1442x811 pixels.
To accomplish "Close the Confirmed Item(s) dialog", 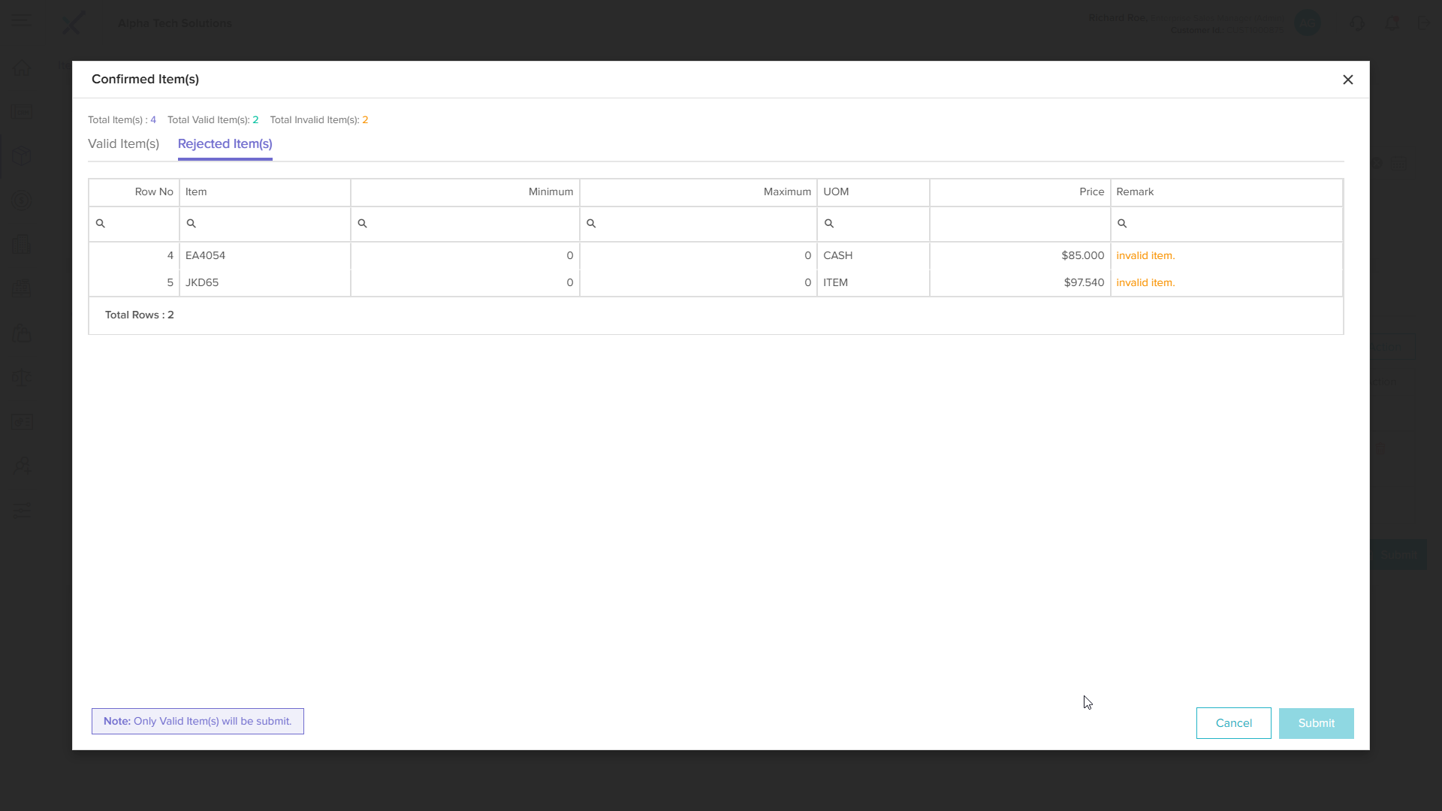I will (x=1347, y=80).
